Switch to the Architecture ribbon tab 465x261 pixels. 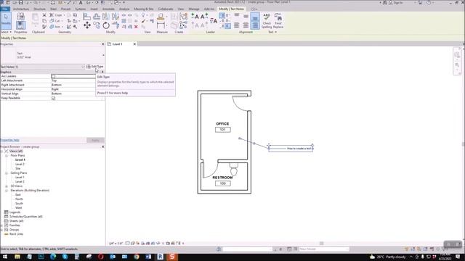(x=21, y=9)
